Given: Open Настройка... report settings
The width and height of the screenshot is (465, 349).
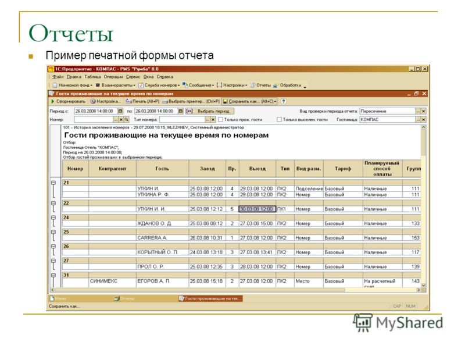Looking at the screenshot, I should click(106, 101).
